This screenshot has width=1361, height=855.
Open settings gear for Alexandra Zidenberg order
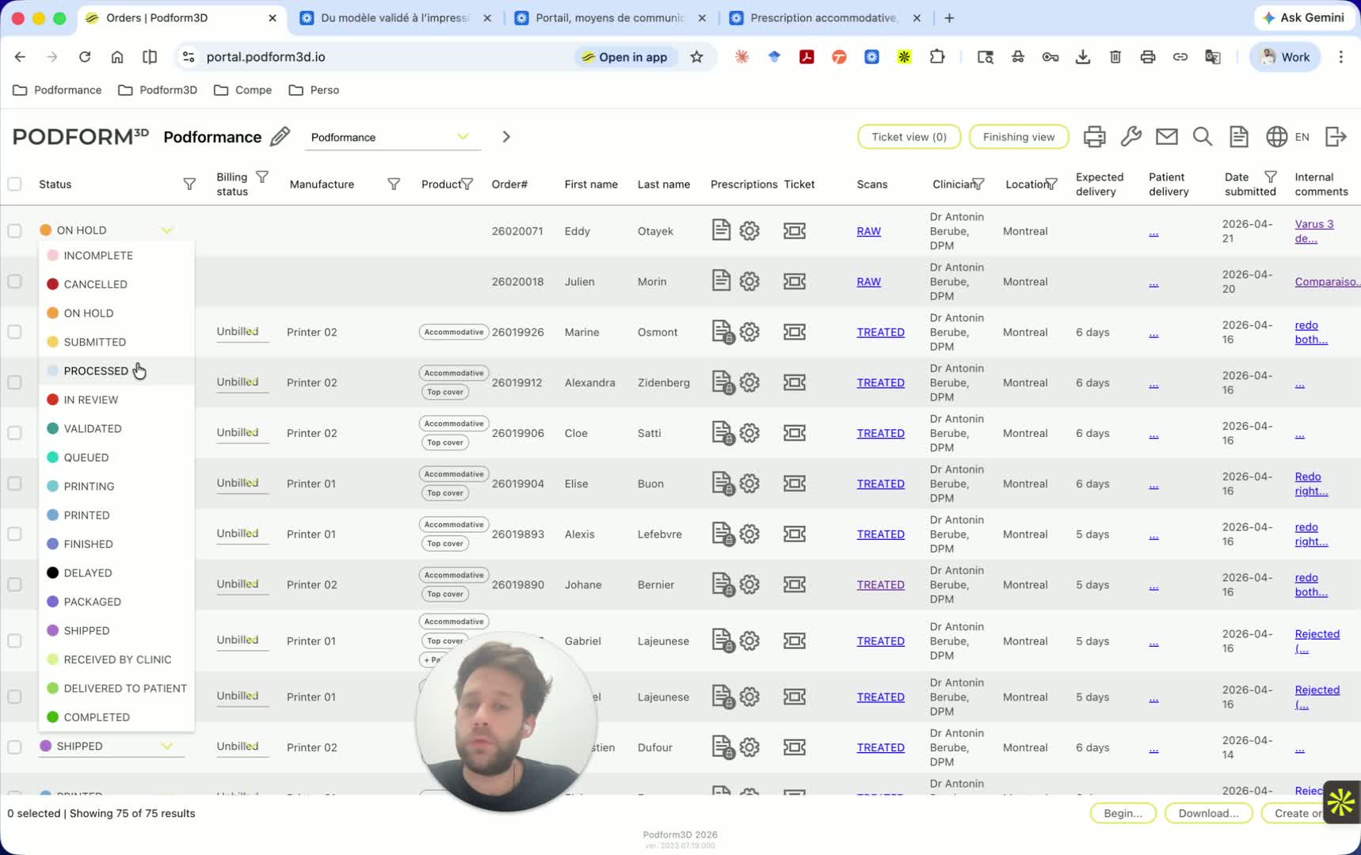[749, 382]
